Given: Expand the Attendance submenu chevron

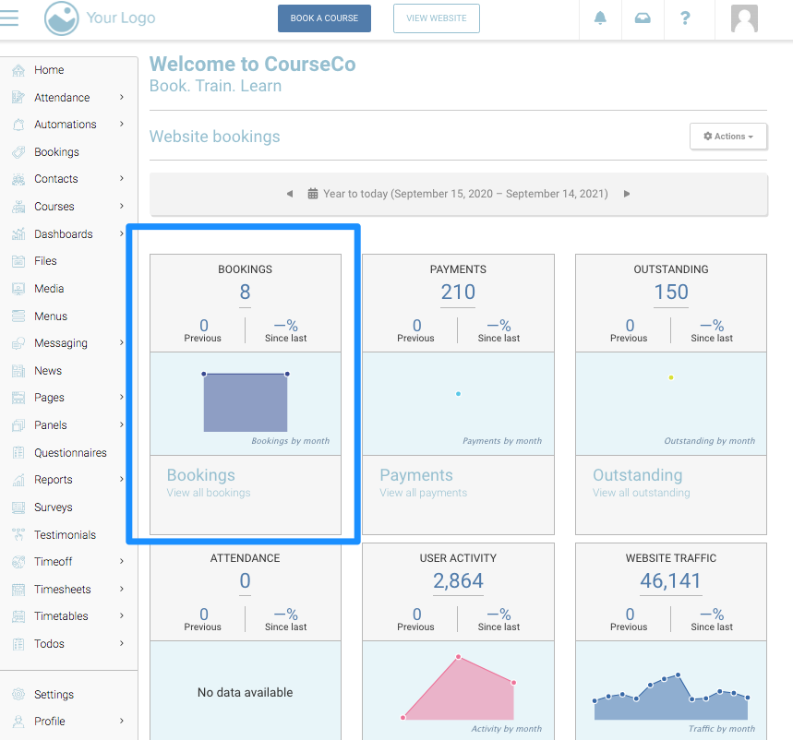Looking at the screenshot, I should pyautogui.click(x=122, y=98).
